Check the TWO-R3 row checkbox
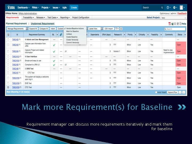 [8, 45]
